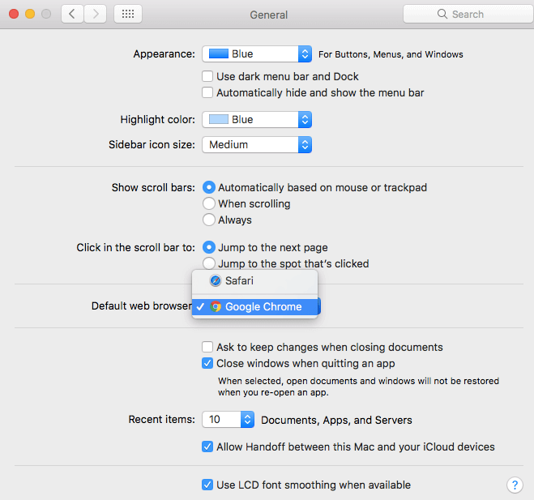Click the 'Default web browser' label

(x=141, y=306)
